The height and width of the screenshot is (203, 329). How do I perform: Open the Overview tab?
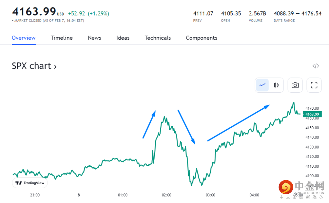(x=23, y=38)
